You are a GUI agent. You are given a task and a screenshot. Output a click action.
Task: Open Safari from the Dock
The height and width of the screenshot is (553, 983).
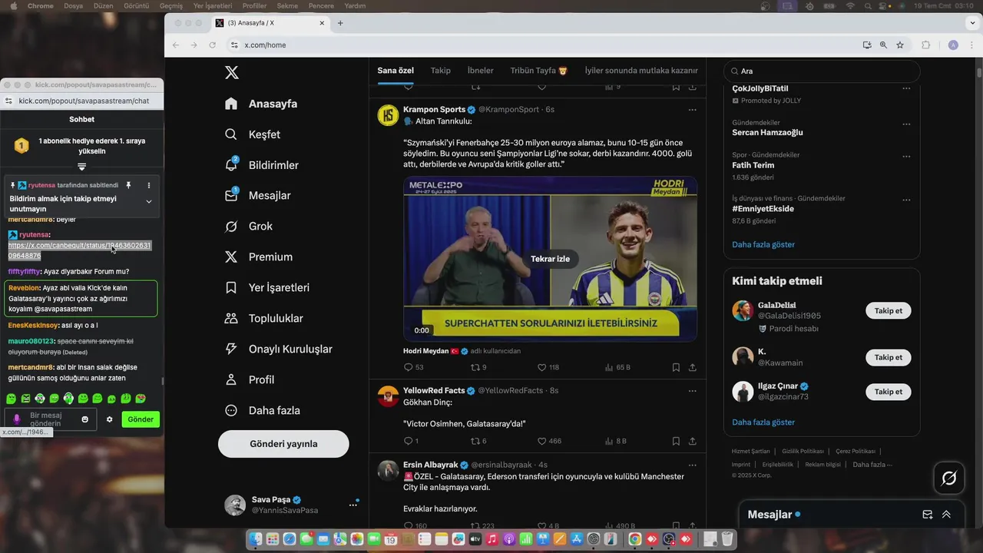click(289, 540)
